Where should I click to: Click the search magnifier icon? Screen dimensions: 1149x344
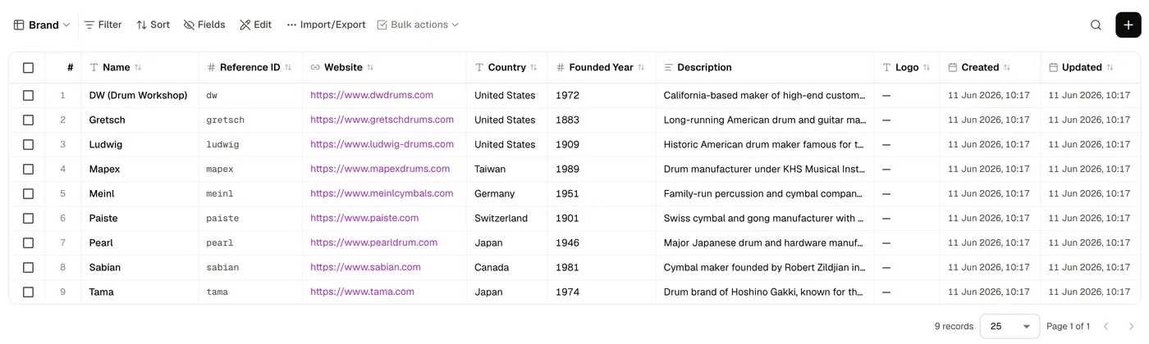click(1096, 25)
